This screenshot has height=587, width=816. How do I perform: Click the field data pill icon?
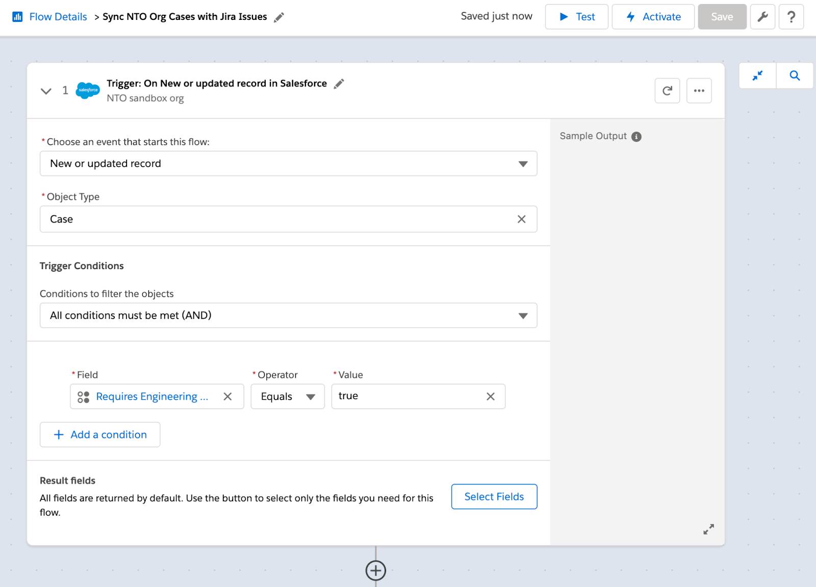pos(83,397)
